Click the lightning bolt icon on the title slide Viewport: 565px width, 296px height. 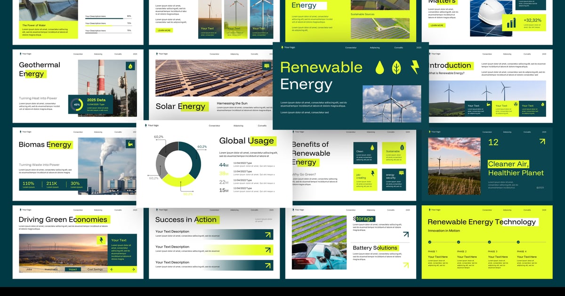[x=415, y=68]
